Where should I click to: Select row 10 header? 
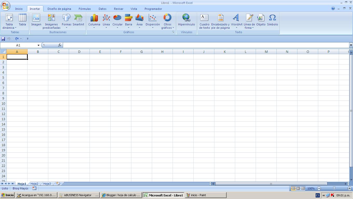pyautogui.click(x=3, y=103)
